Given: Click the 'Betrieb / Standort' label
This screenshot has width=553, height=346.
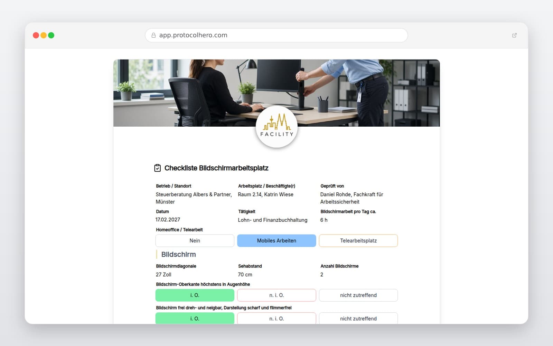Looking at the screenshot, I should [174, 186].
